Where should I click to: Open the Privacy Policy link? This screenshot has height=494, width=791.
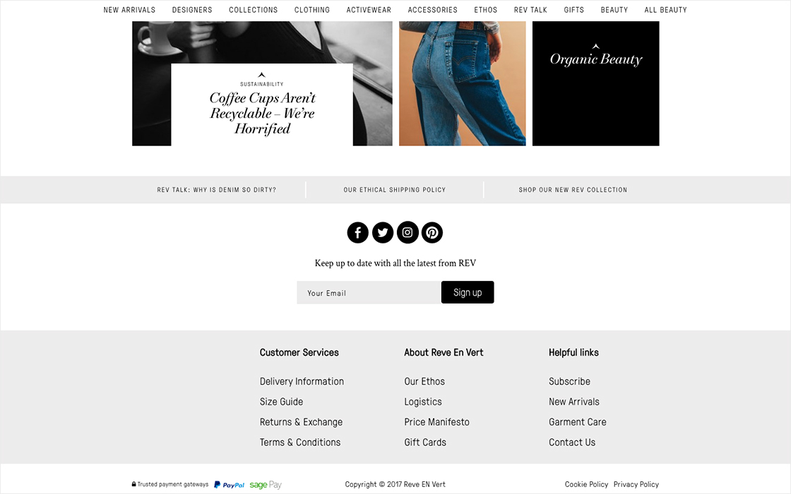pos(636,484)
